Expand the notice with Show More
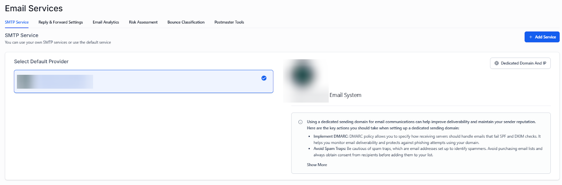The height and width of the screenshot is (185, 562). click(x=316, y=165)
